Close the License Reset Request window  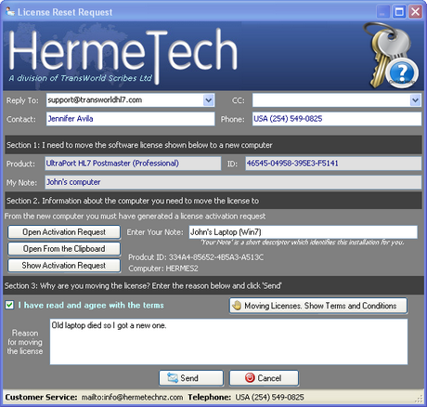416,12
